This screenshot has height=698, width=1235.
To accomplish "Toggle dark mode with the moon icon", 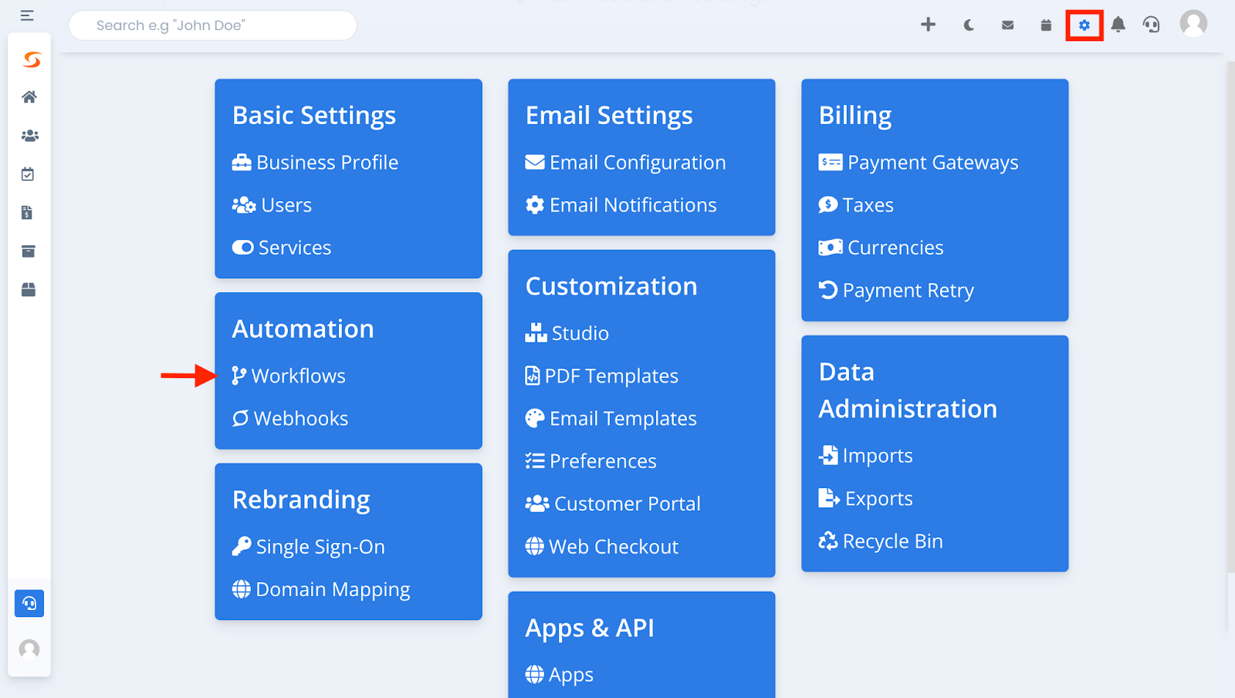I will pos(969,25).
